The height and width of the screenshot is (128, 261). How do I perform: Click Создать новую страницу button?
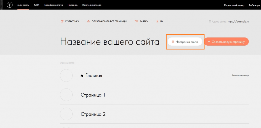pyautogui.click(x=227, y=42)
